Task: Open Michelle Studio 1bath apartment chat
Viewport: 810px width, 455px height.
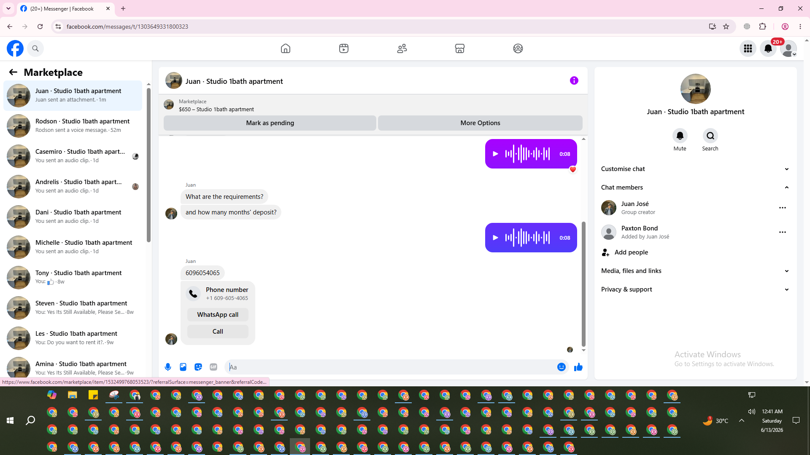Action: [x=73, y=247]
